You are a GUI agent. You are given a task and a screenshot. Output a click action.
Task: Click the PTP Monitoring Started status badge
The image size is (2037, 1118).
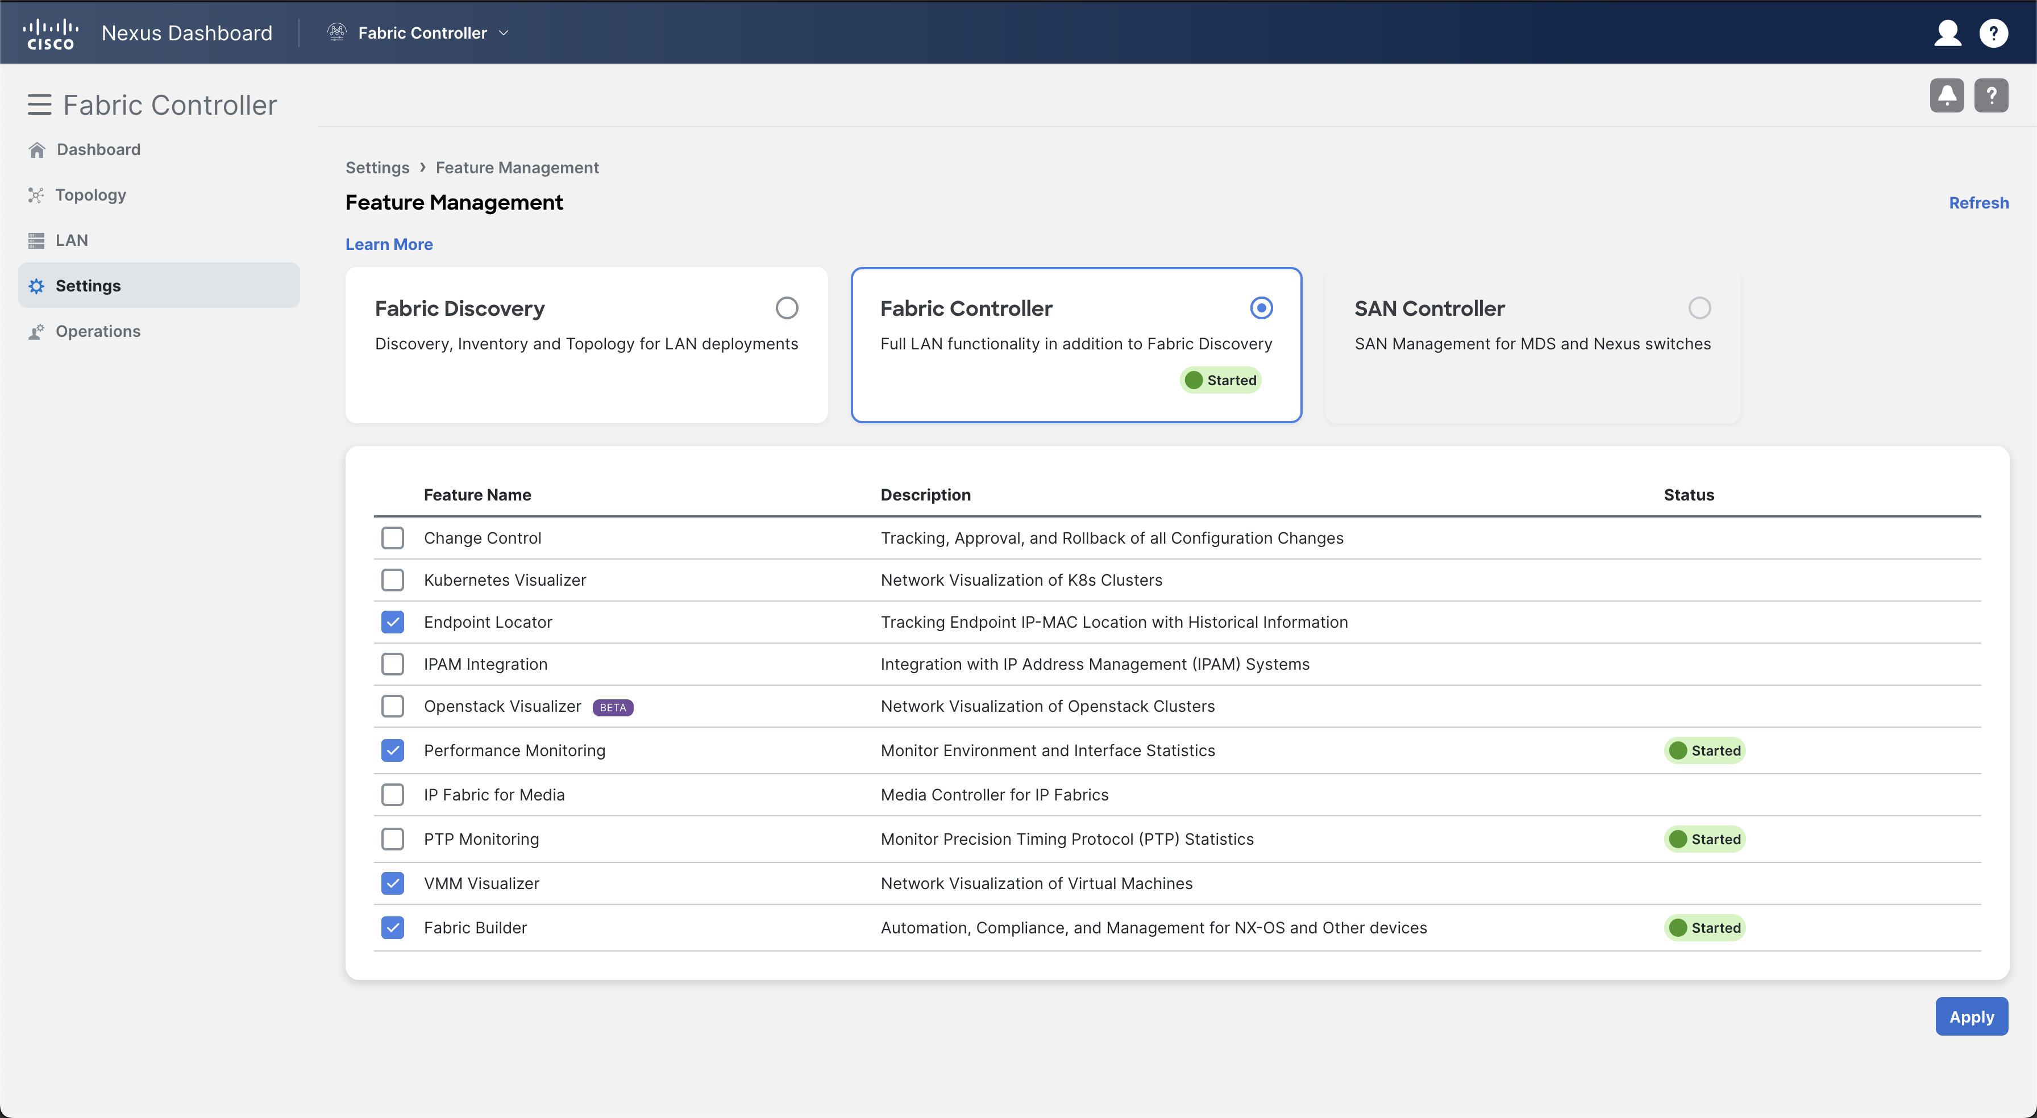(x=1704, y=839)
